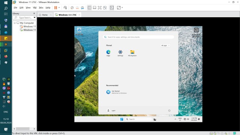Viewport: 240px width, 135px height.
Task: Open Edge from the pinned apps
Action: (108, 53)
